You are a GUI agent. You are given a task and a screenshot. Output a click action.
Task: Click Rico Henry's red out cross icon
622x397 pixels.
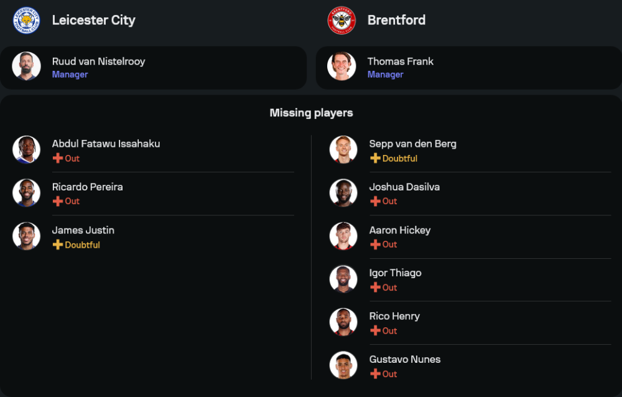[375, 330]
